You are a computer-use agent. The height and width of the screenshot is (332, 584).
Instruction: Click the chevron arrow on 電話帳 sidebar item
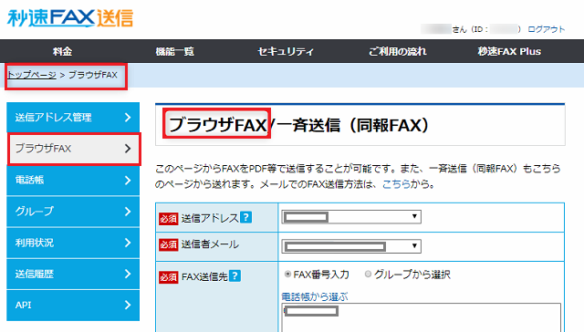[128, 181]
